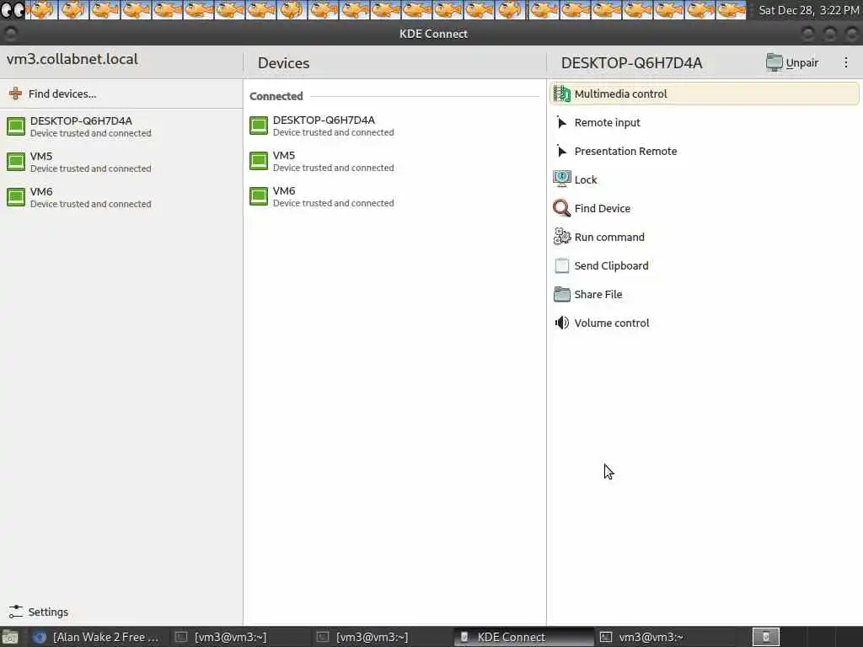Choose VM6 in Devices list
Viewport: 863px width, 647px height.
tap(394, 195)
